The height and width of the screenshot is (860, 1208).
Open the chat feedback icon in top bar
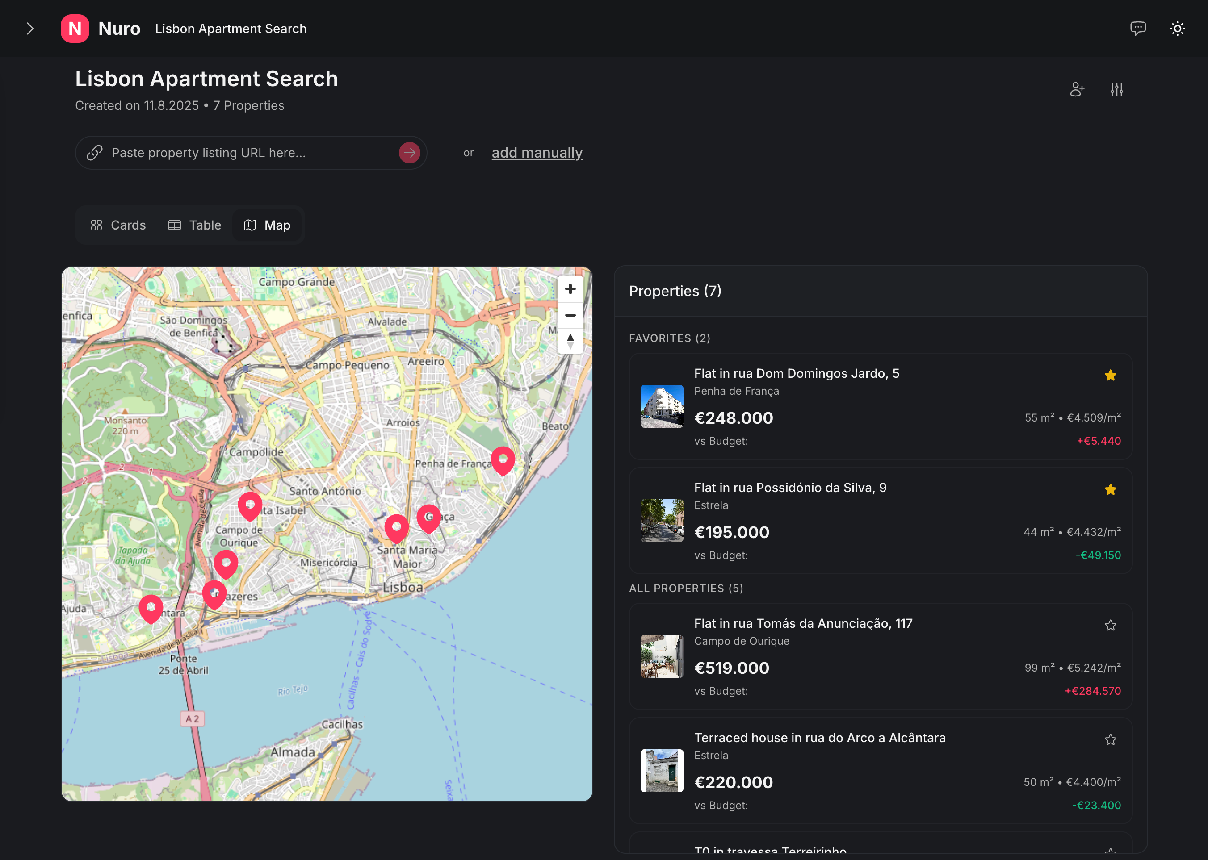(1139, 28)
